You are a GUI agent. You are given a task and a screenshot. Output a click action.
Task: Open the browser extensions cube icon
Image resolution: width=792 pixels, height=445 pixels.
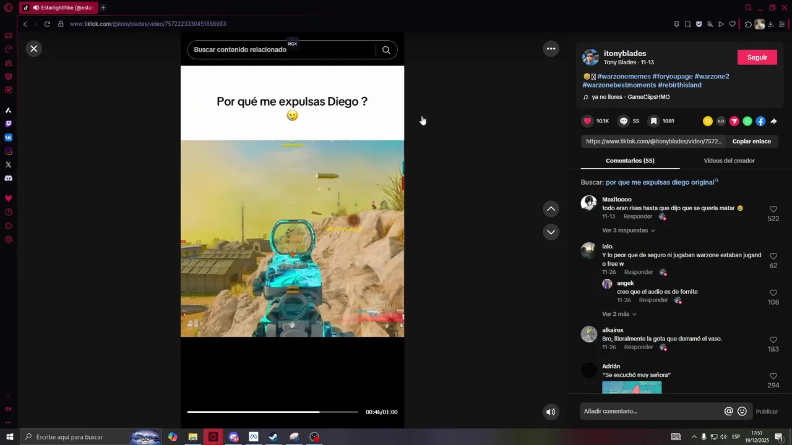point(748,24)
